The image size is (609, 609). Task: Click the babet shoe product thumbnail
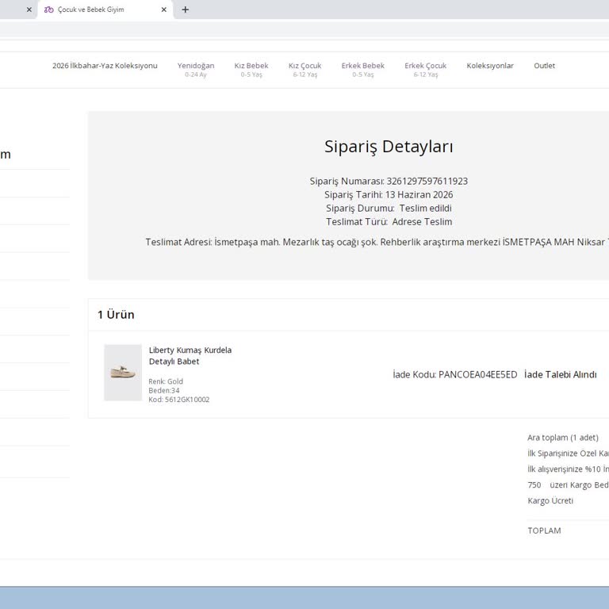click(123, 373)
